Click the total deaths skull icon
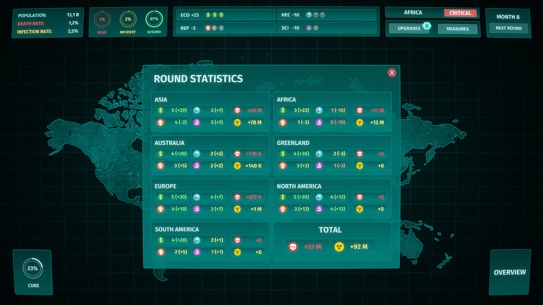 (293, 247)
